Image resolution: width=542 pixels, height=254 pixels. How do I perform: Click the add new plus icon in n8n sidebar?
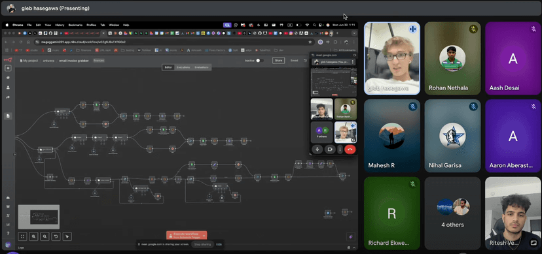click(8, 69)
